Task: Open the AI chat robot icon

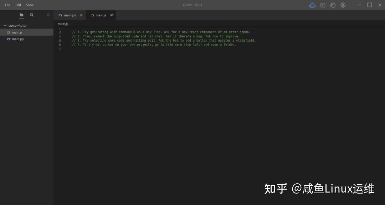Action: tap(312, 5)
